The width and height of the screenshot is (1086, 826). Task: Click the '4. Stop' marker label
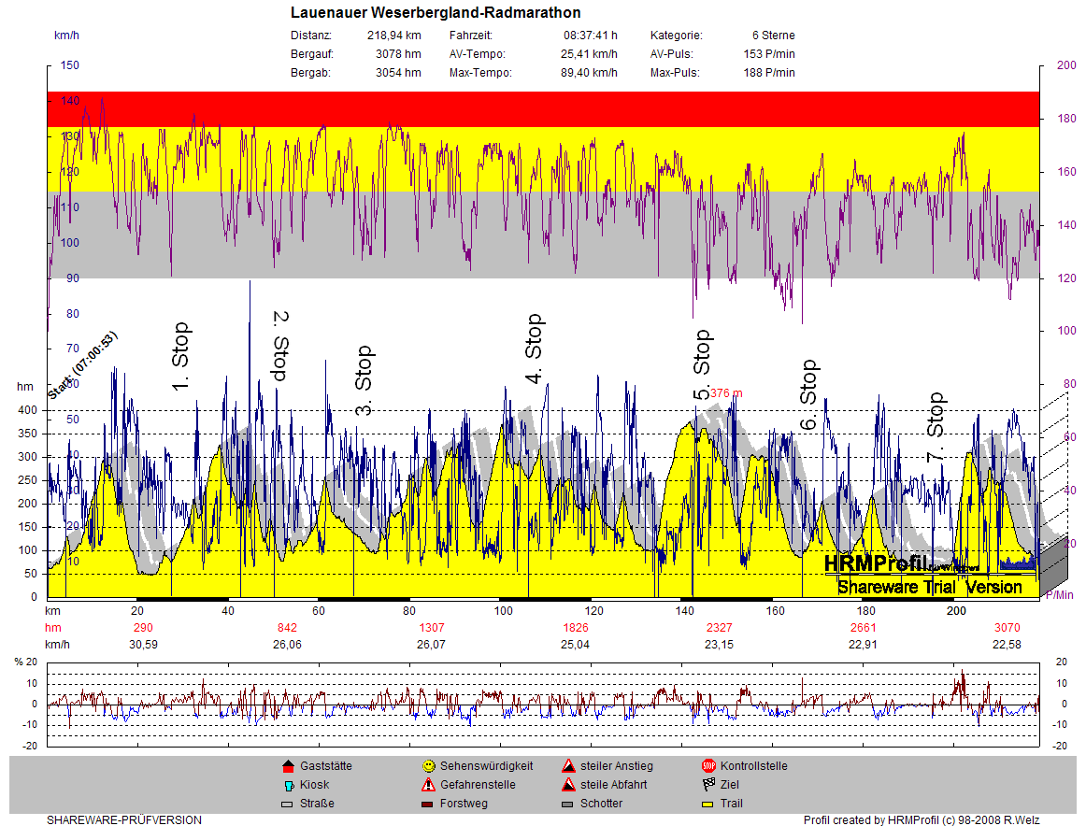(x=534, y=349)
